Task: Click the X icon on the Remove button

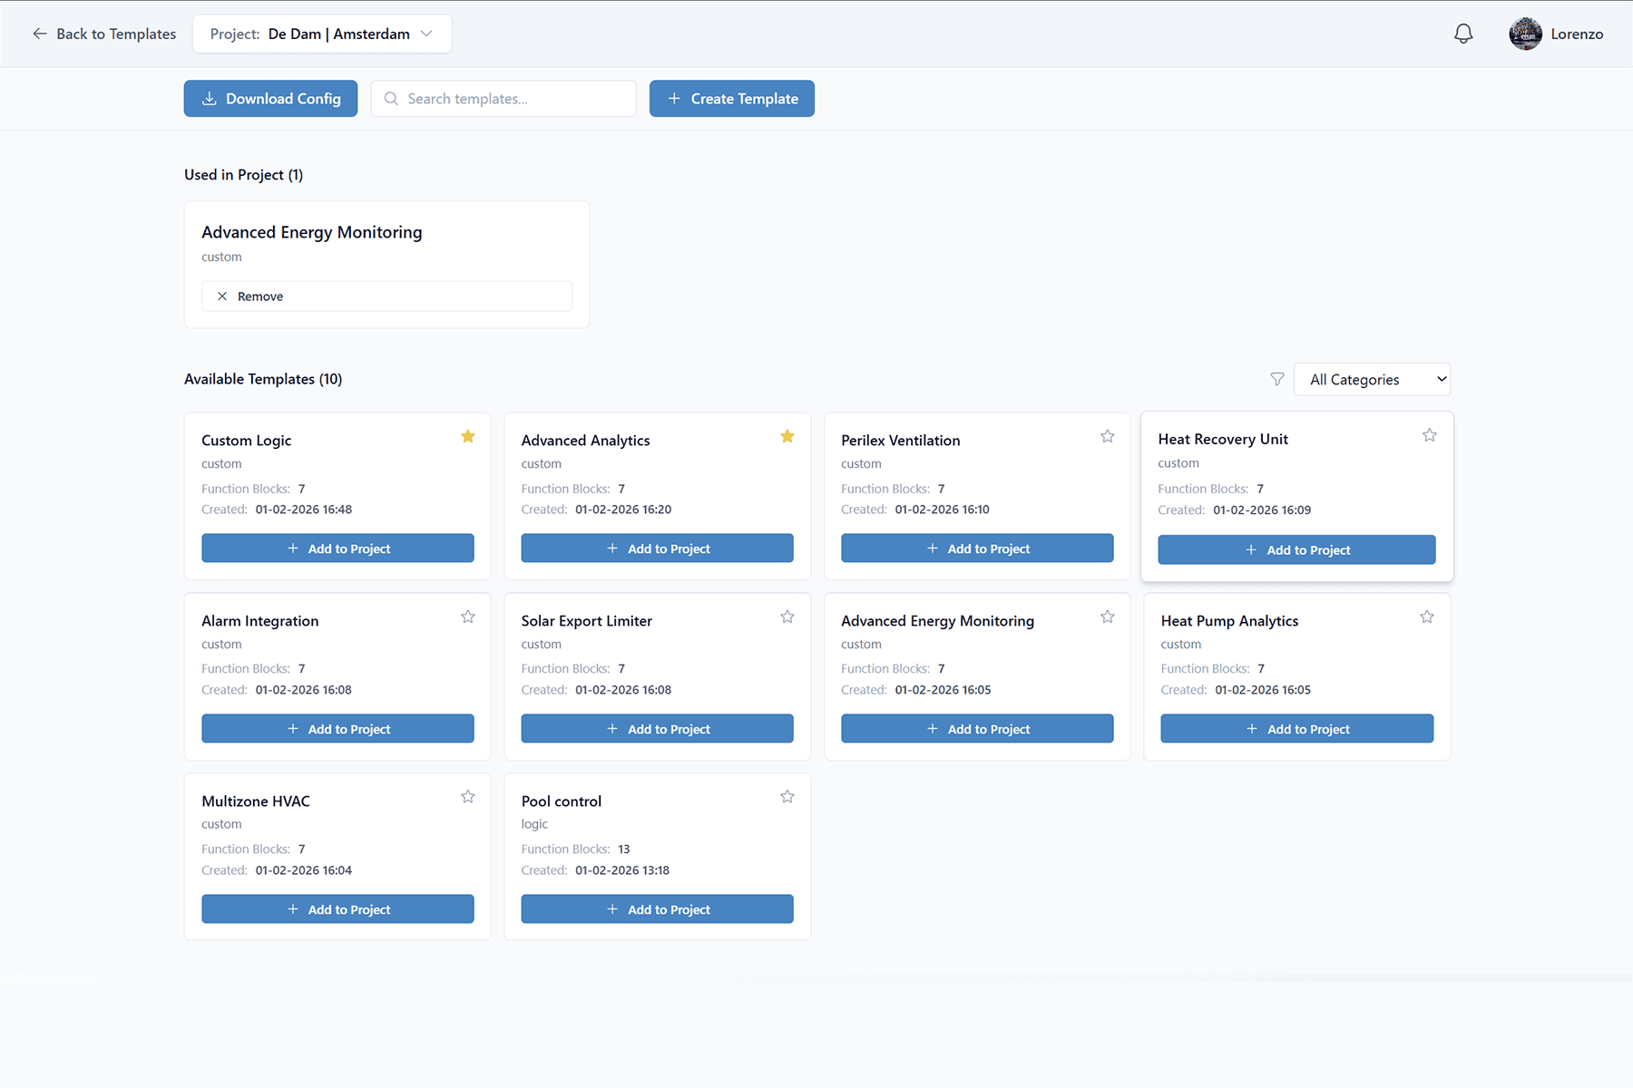Action: pyautogui.click(x=221, y=296)
